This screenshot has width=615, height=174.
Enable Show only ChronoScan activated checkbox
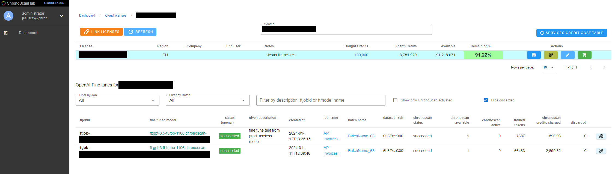[395, 100]
